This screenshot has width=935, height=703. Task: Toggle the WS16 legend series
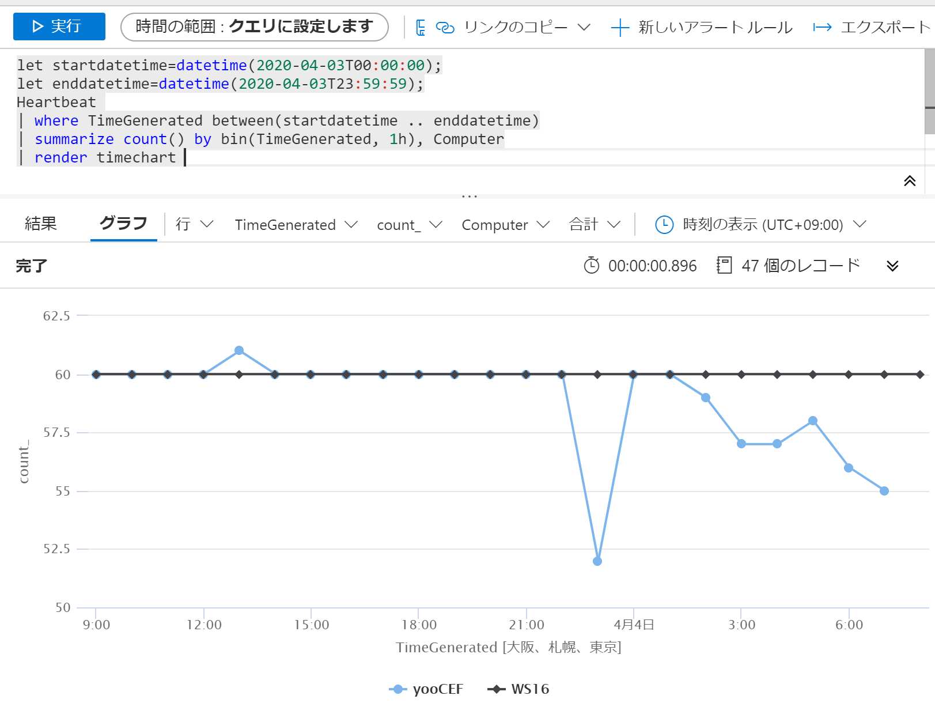pyautogui.click(x=518, y=689)
